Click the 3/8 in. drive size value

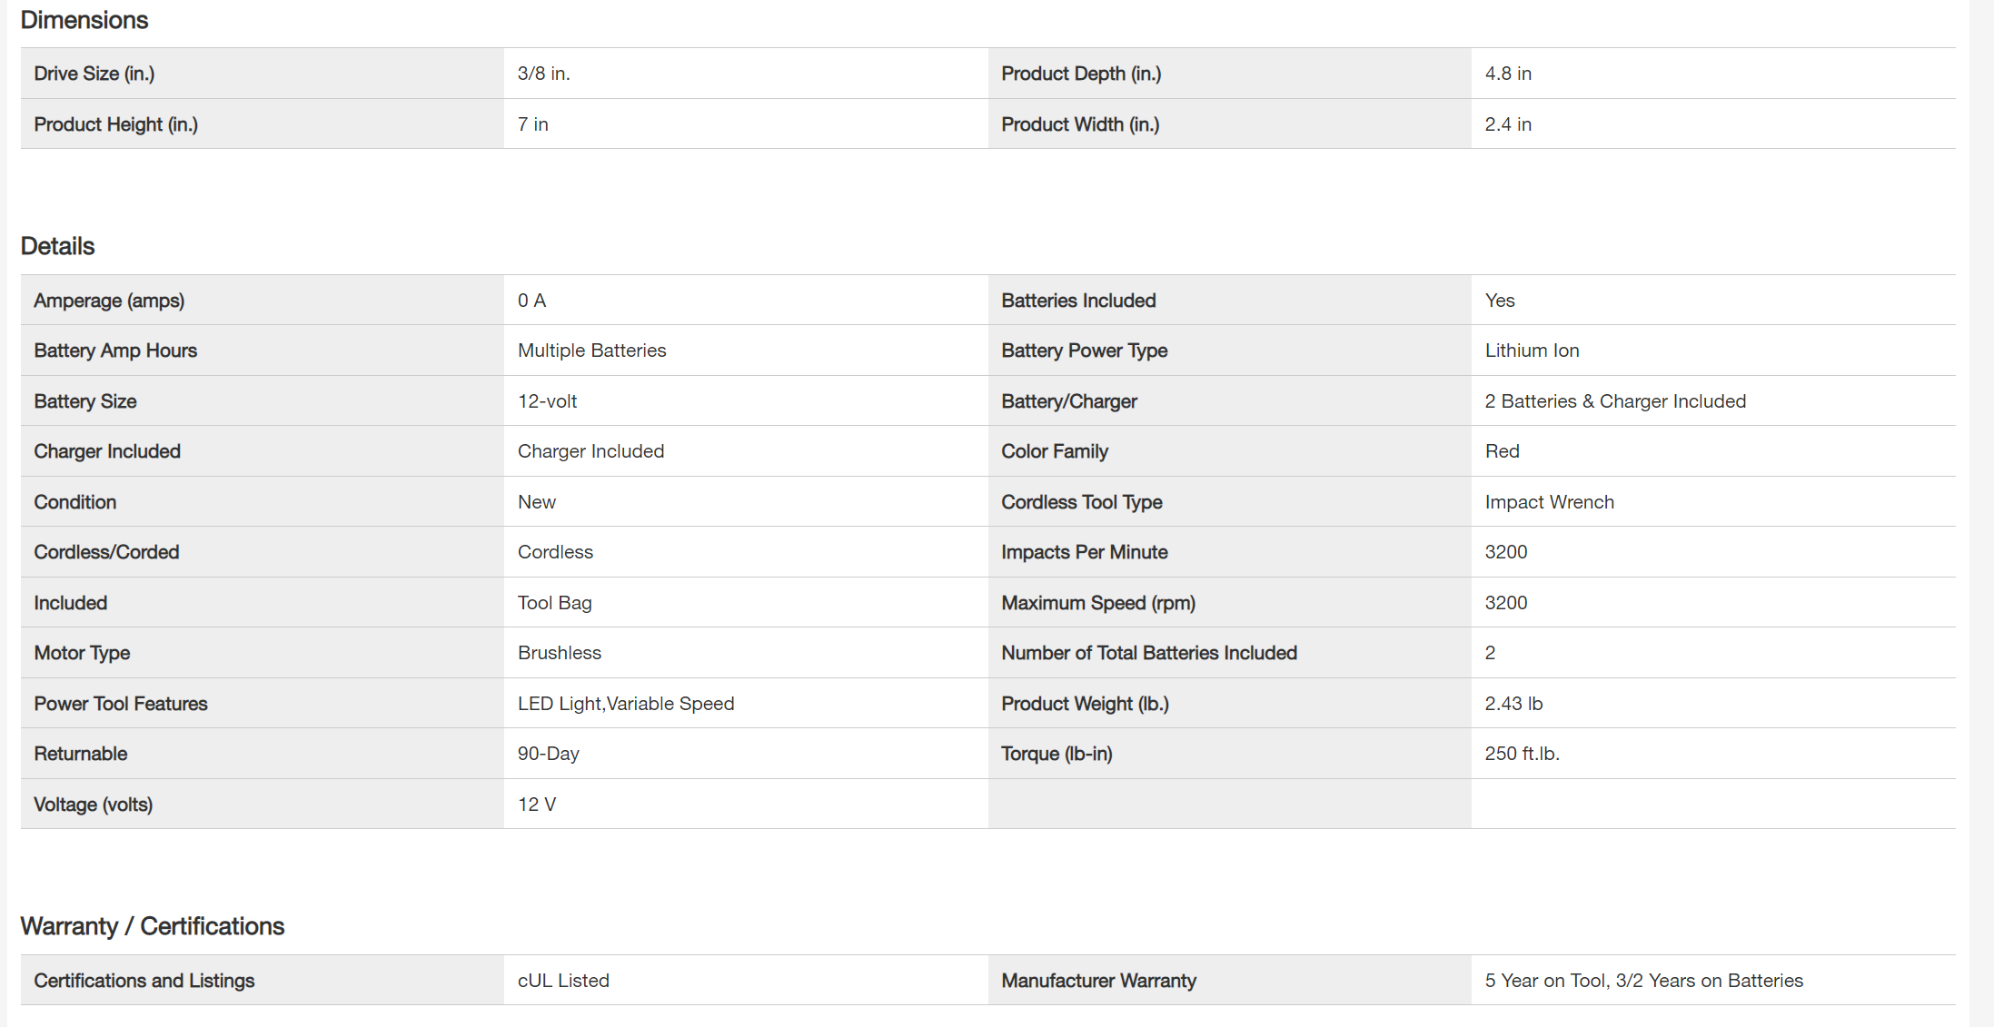point(543,74)
